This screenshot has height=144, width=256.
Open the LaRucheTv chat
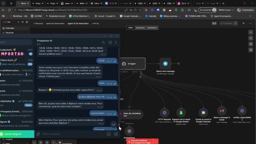coord(17,52)
